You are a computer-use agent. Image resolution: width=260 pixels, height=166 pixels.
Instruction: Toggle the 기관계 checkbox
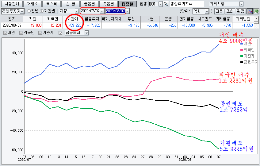pos(40,33)
